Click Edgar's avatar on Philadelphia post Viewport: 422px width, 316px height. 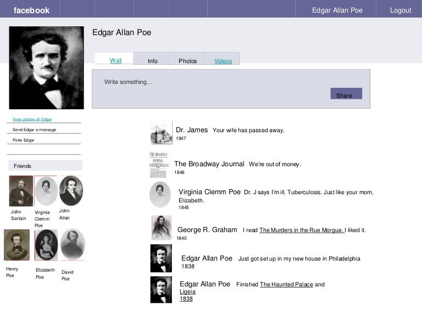point(161,258)
